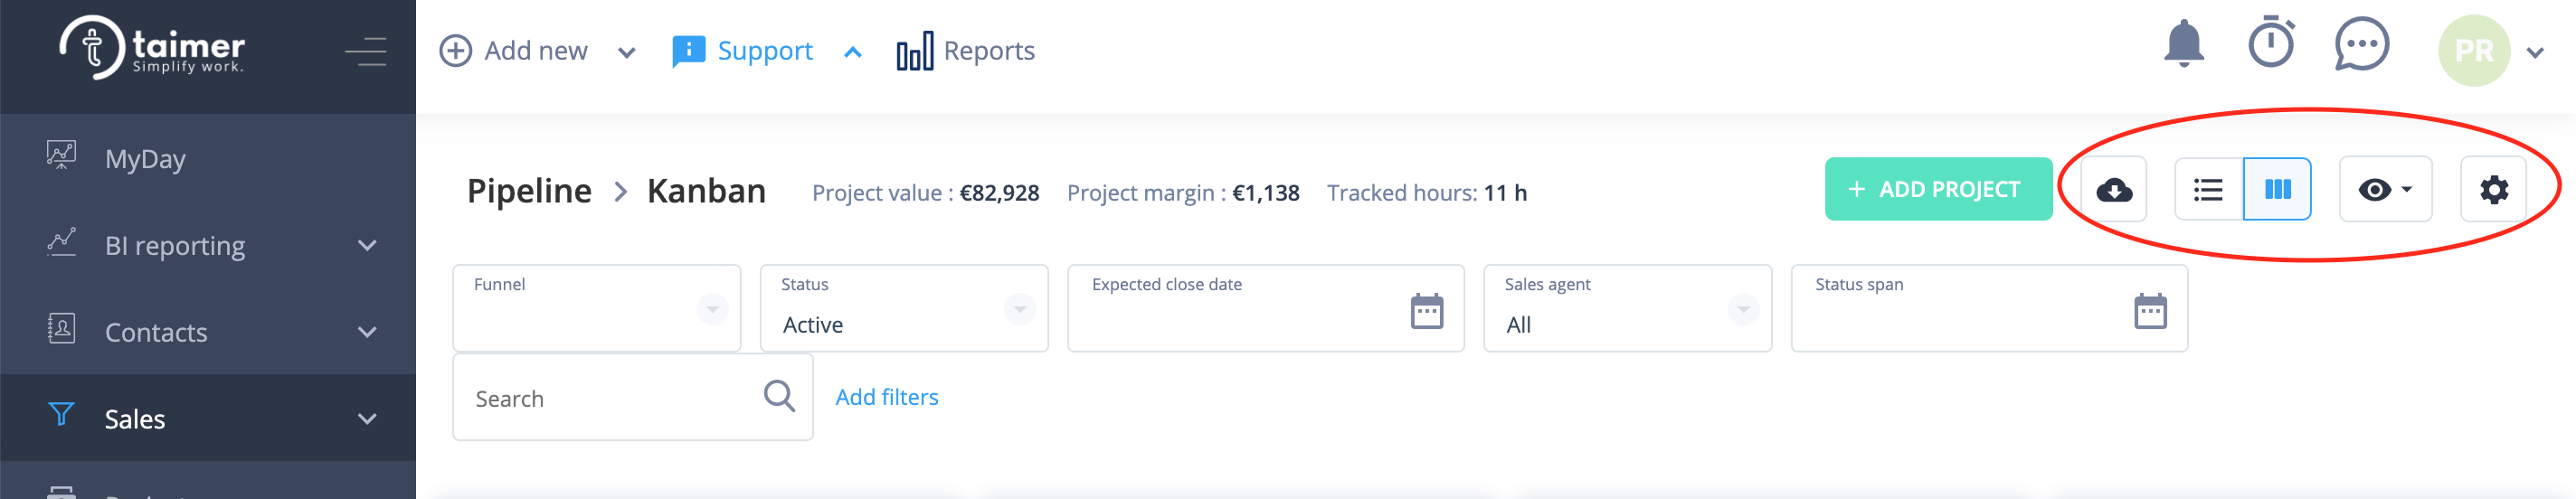Screen dimensions: 2576x499
Task: Collapse sidebar with hamburger menu icon
Action: (x=366, y=50)
